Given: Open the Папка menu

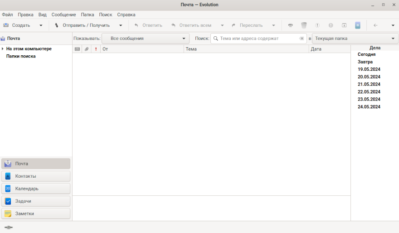Looking at the screenshot, I should [88, 15].
